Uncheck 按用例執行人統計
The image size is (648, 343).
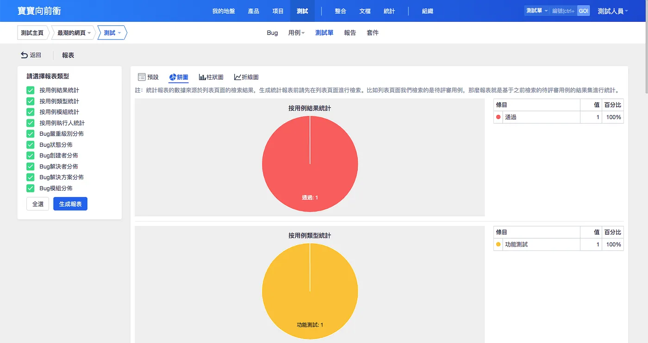click(x=31, y=123)
